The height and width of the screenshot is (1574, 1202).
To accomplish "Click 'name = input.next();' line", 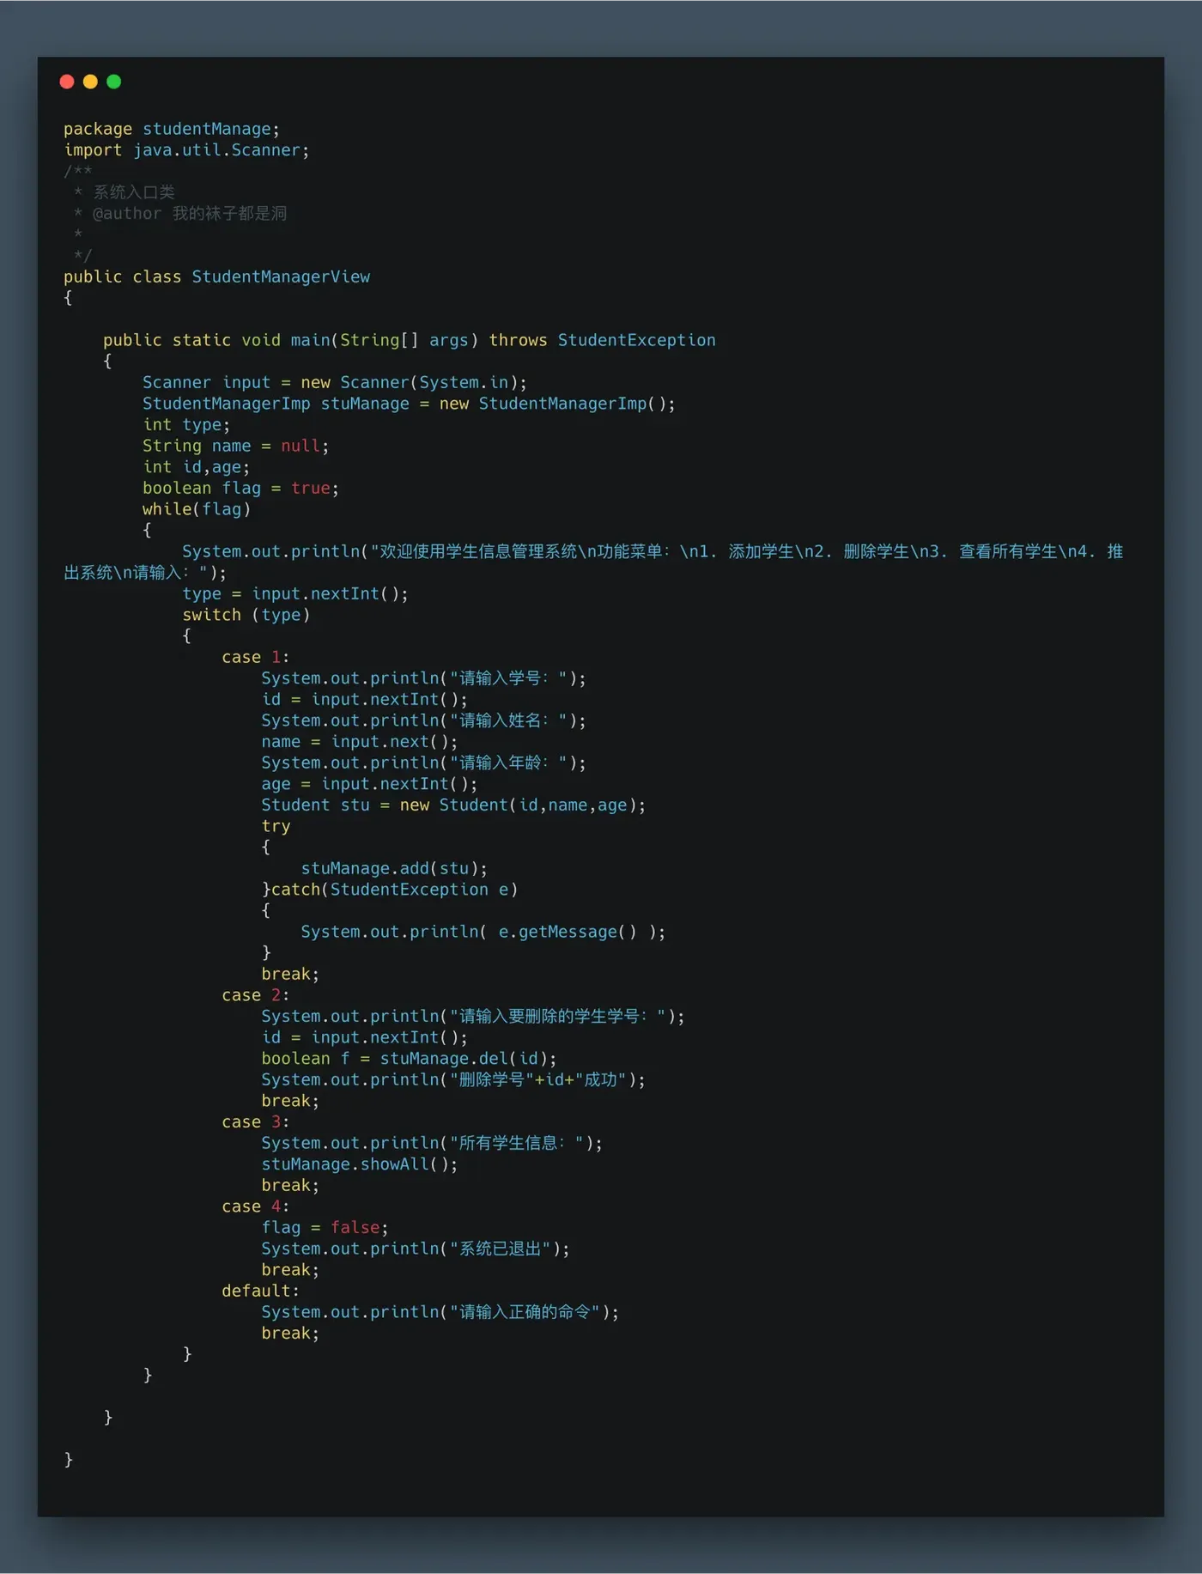I will point(360,741).
